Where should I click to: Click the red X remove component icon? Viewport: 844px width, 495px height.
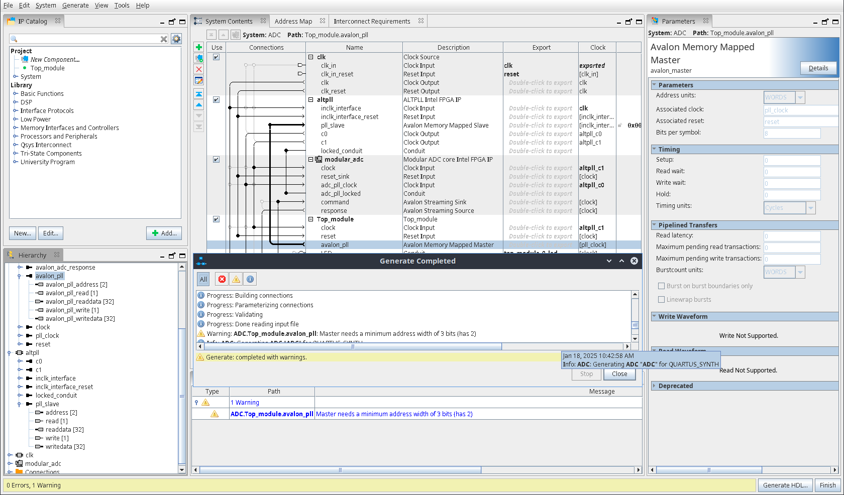(x=199, y=69)
